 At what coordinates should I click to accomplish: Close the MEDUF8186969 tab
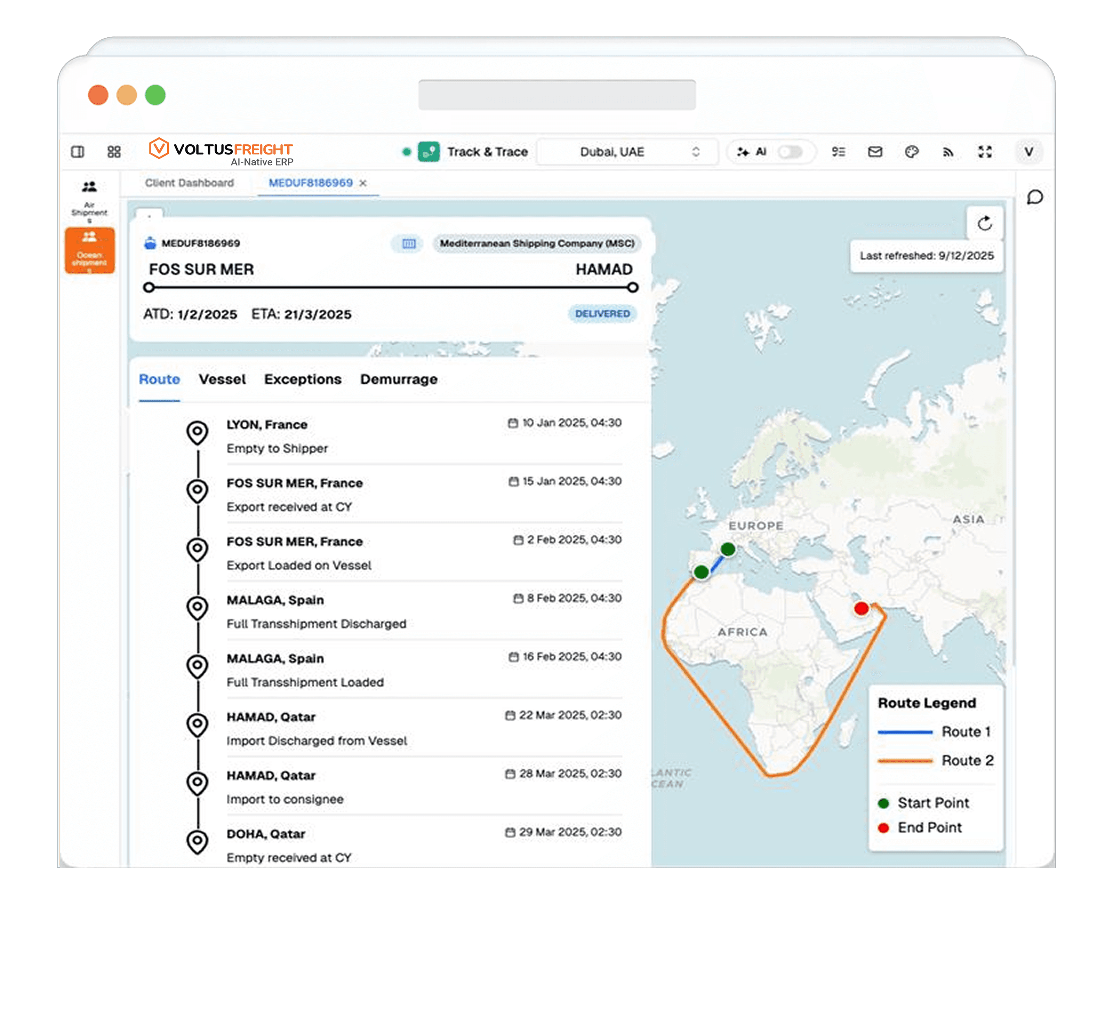coord(363,183)
